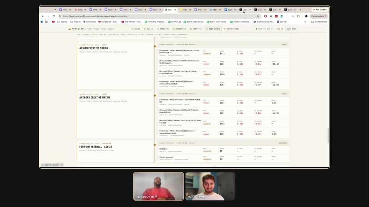Open the Agency bookmarks folder
The image size is (369, 207).
click(62, 22)
